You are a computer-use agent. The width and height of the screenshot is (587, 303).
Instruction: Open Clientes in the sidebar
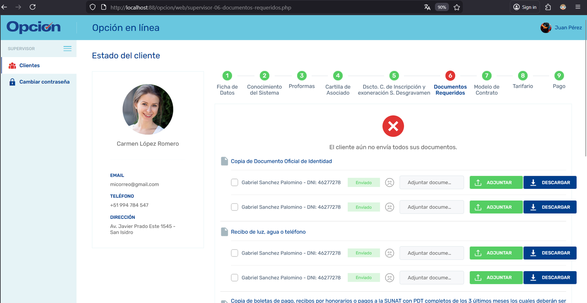39,65
